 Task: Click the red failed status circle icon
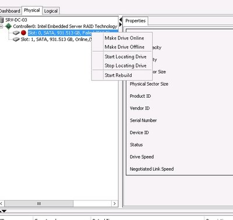point(23,33)
